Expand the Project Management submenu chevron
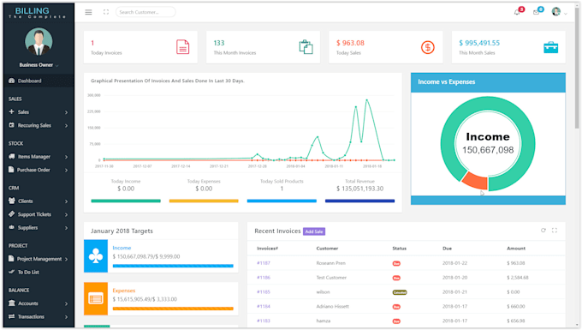Screen dimensions: 582x330 coord(66,259)
